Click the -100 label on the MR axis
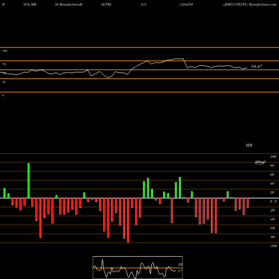279x279 pixels. click(273, 246)
